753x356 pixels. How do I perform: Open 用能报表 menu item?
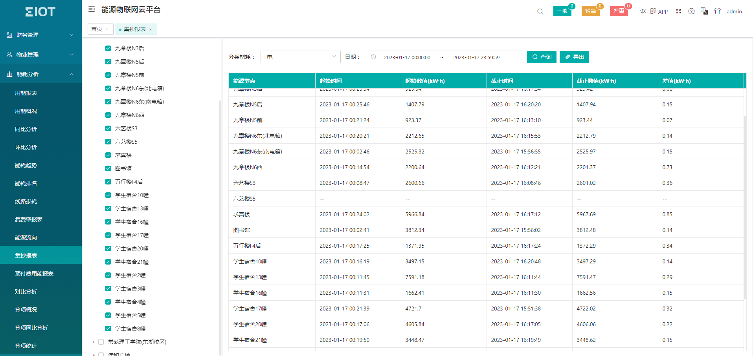tap(41, 93)
